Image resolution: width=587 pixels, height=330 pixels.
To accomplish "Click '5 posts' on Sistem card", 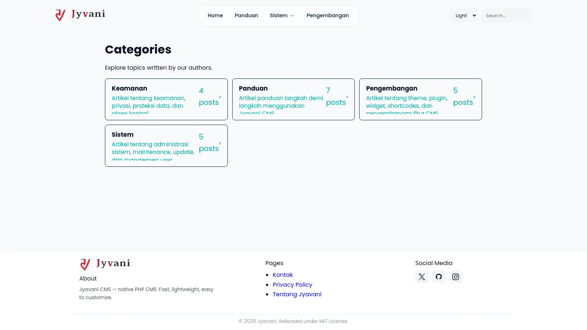I will coord(209,143).
